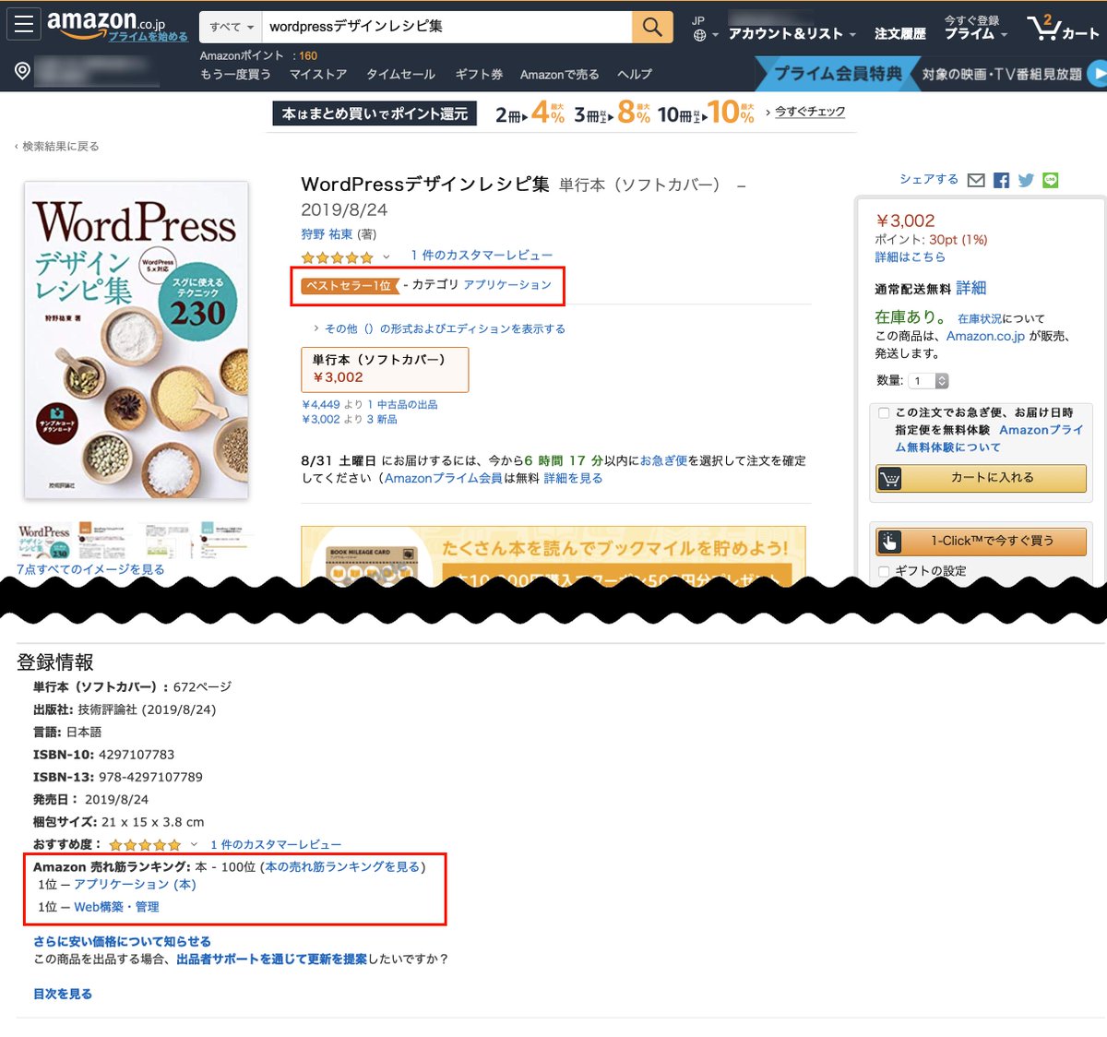Expand アカウント&リスト dropdown
The height and width of the screenshot is (1037, 1107).
[792, 33]
